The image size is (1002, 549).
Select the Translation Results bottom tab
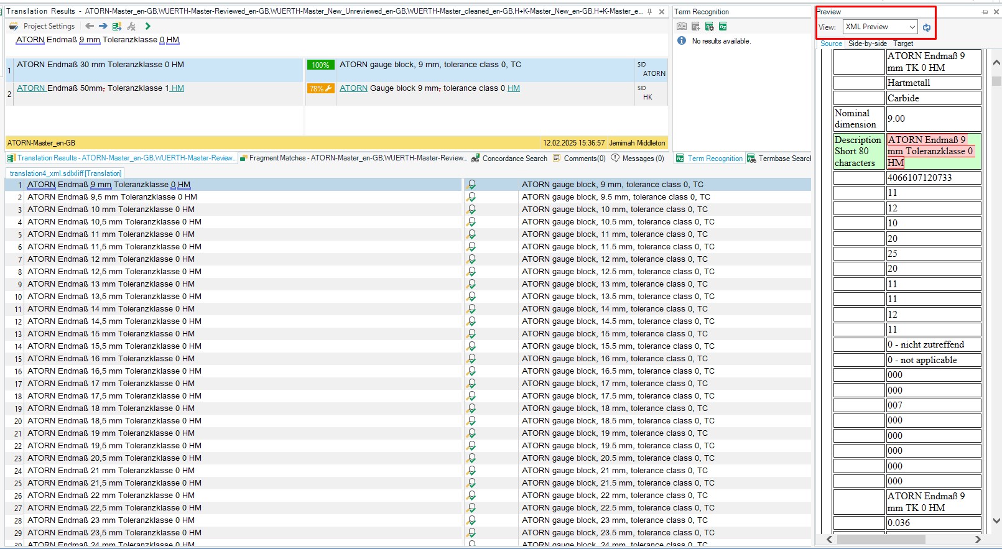tap(122, 158)
